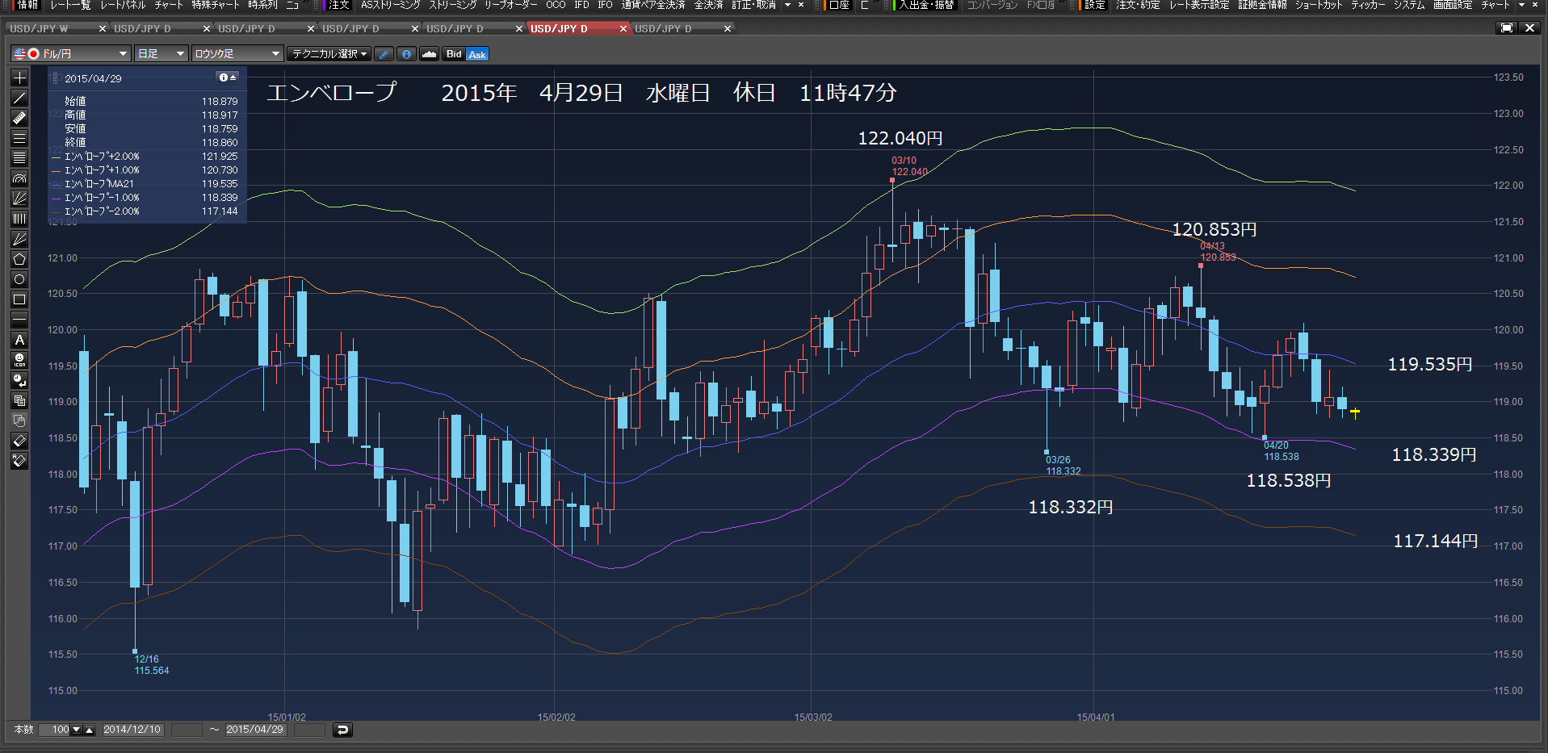Click the 訂正・取消 button
The width and height of the screenshot is (1548, 753).
click(754, 5)
